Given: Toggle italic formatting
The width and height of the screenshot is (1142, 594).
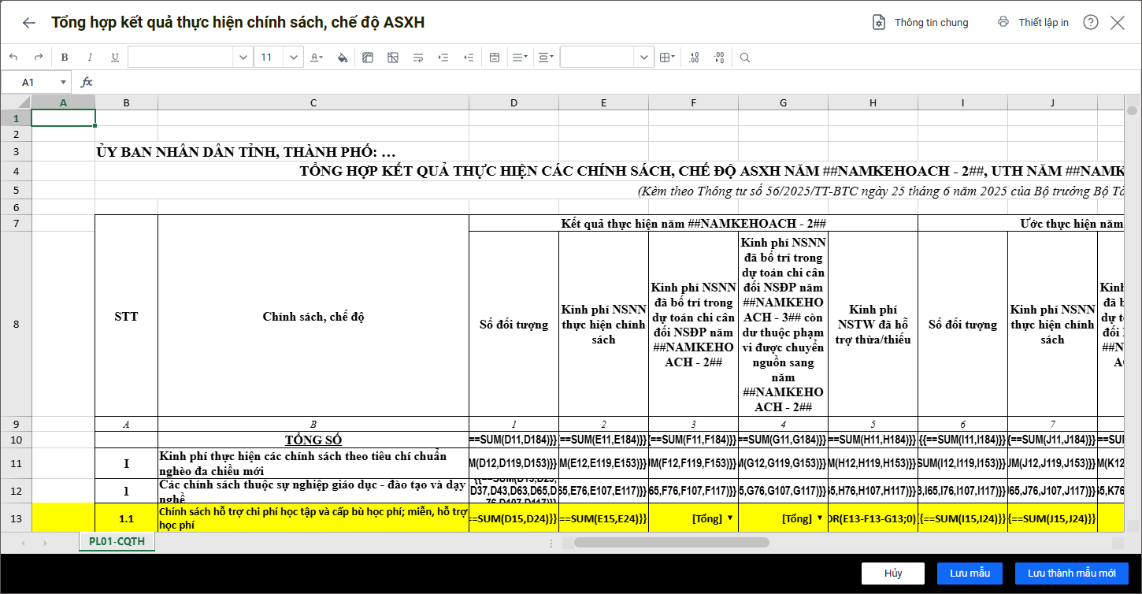Looking at the screenshot, I should [x=90, y=58].
